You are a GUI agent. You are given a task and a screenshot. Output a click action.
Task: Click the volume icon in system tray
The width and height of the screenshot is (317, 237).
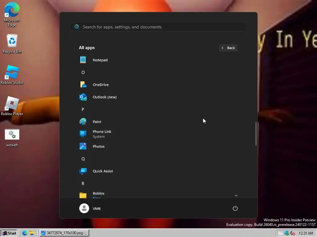point(292,233)
